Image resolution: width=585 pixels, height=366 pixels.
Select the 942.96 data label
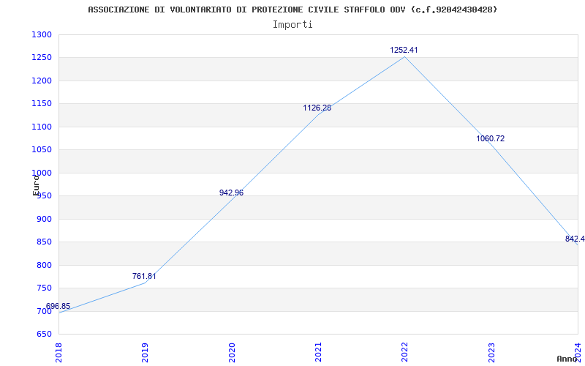231,193
